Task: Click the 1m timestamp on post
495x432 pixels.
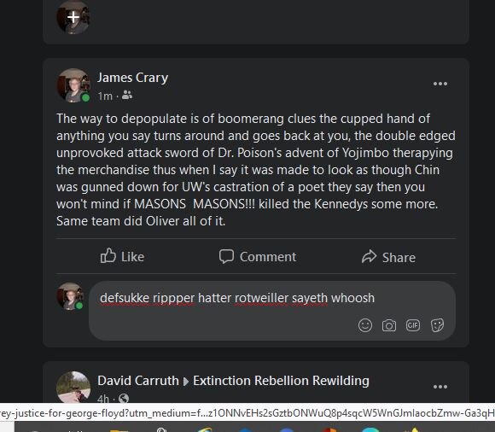Action: tap(105, 96)
